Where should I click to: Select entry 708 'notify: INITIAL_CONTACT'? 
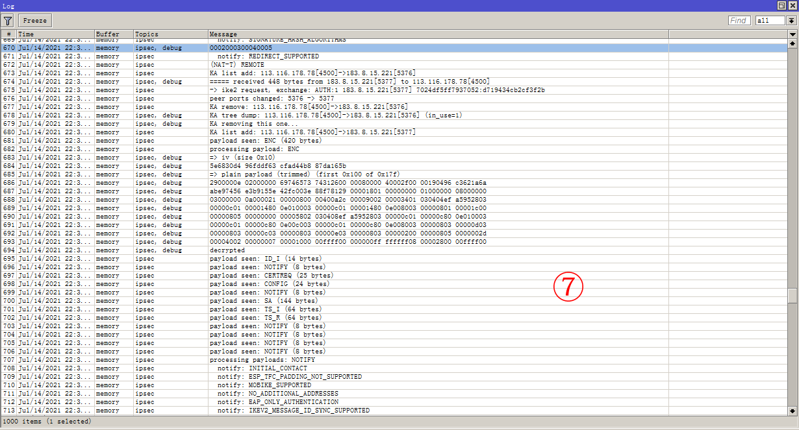tap(260, 368)
